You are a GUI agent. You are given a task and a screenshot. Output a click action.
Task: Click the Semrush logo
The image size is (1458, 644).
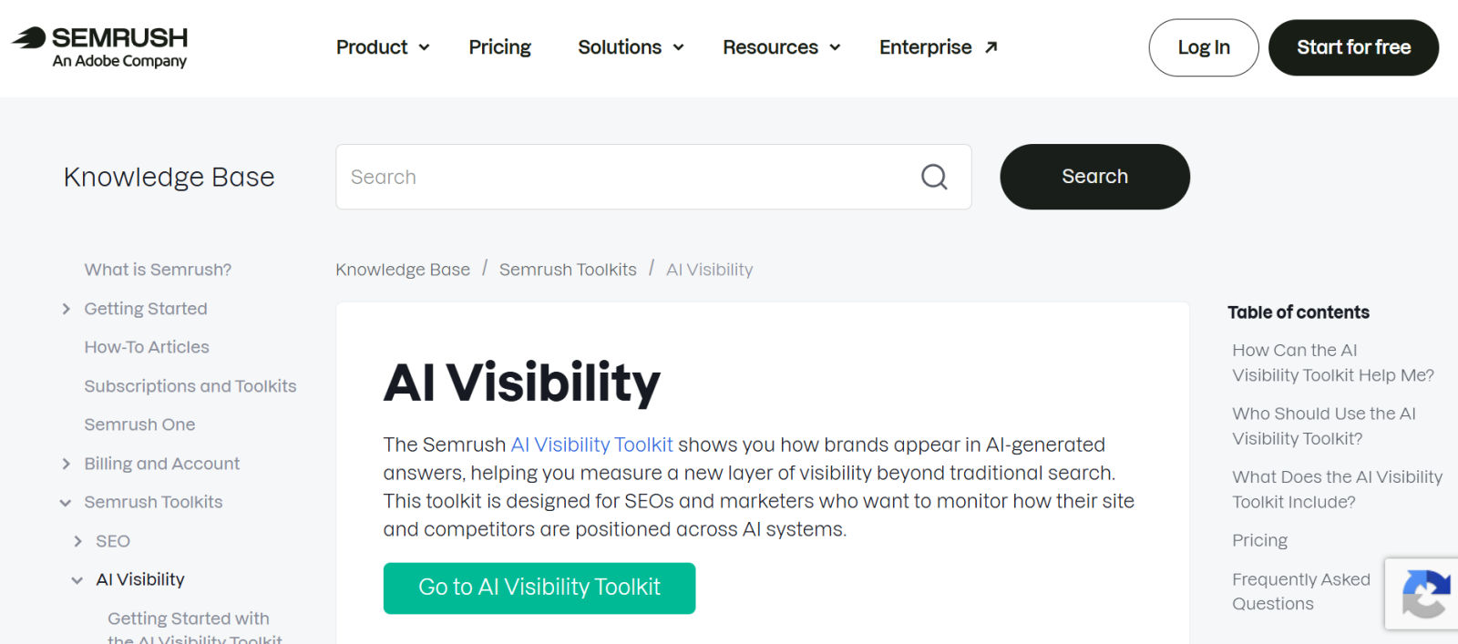99,47
